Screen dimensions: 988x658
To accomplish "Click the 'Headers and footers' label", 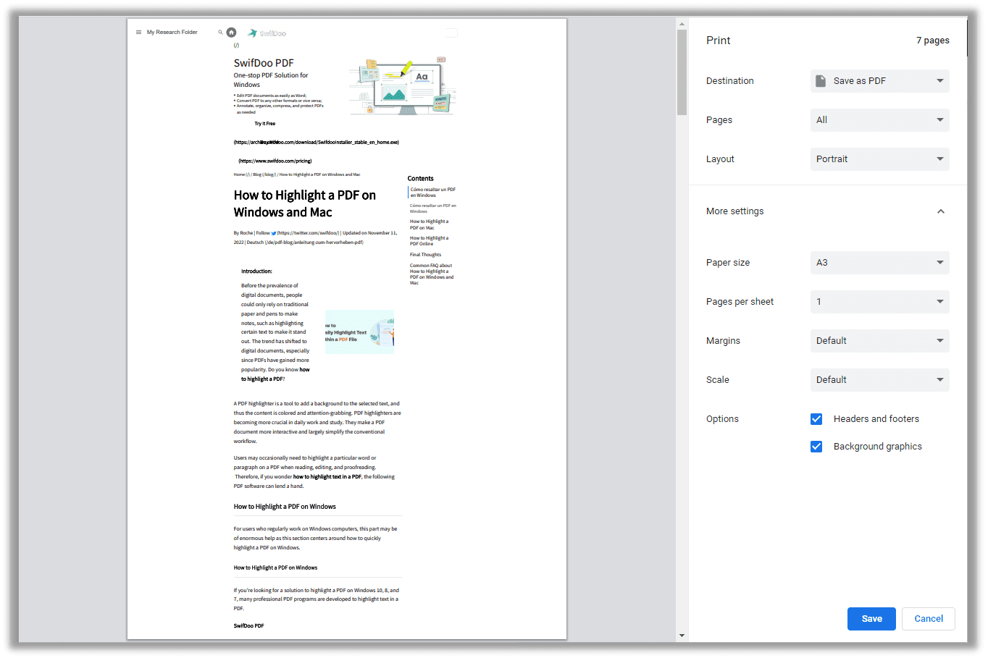I will (x=876, y=419).
